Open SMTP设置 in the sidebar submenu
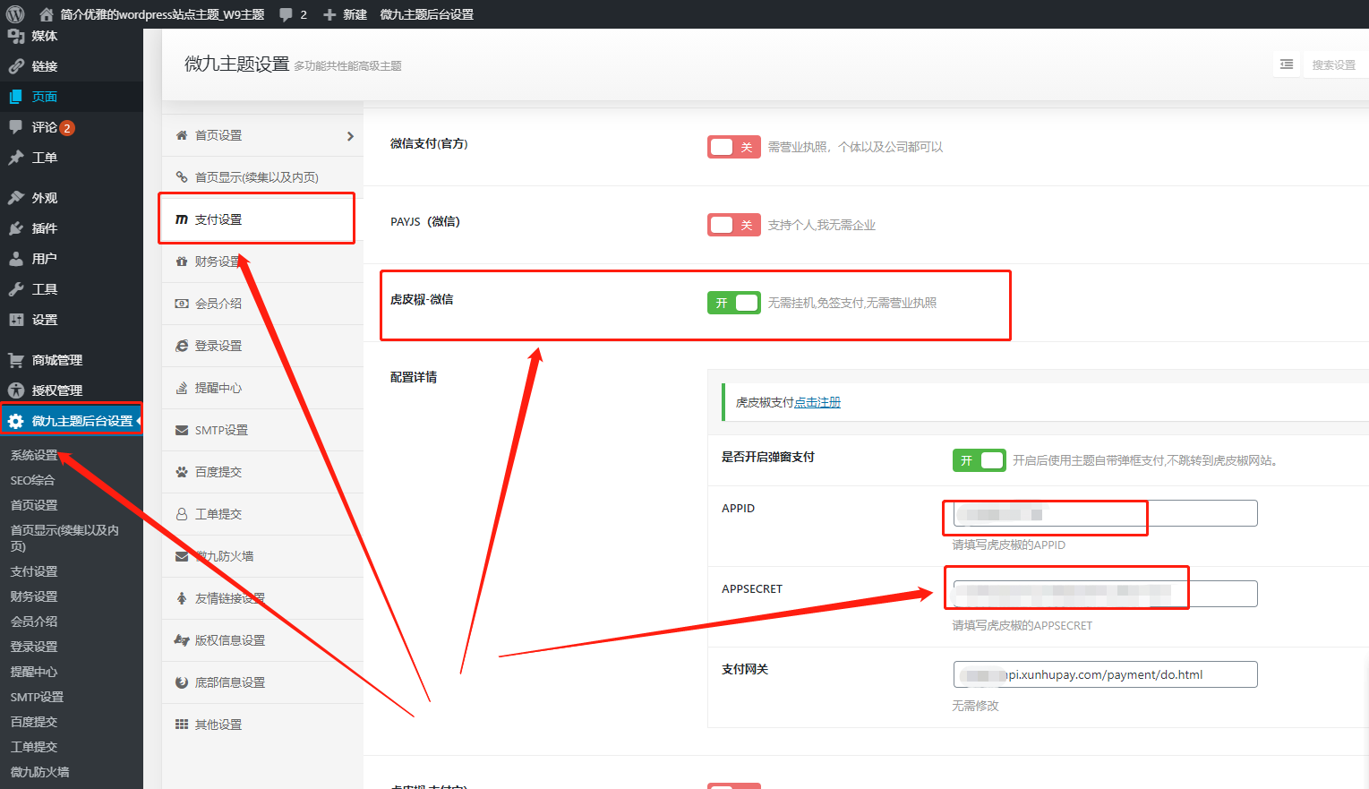Image resolution: width=1369 pixels, height=789 pixels. [x=37, y=697]
